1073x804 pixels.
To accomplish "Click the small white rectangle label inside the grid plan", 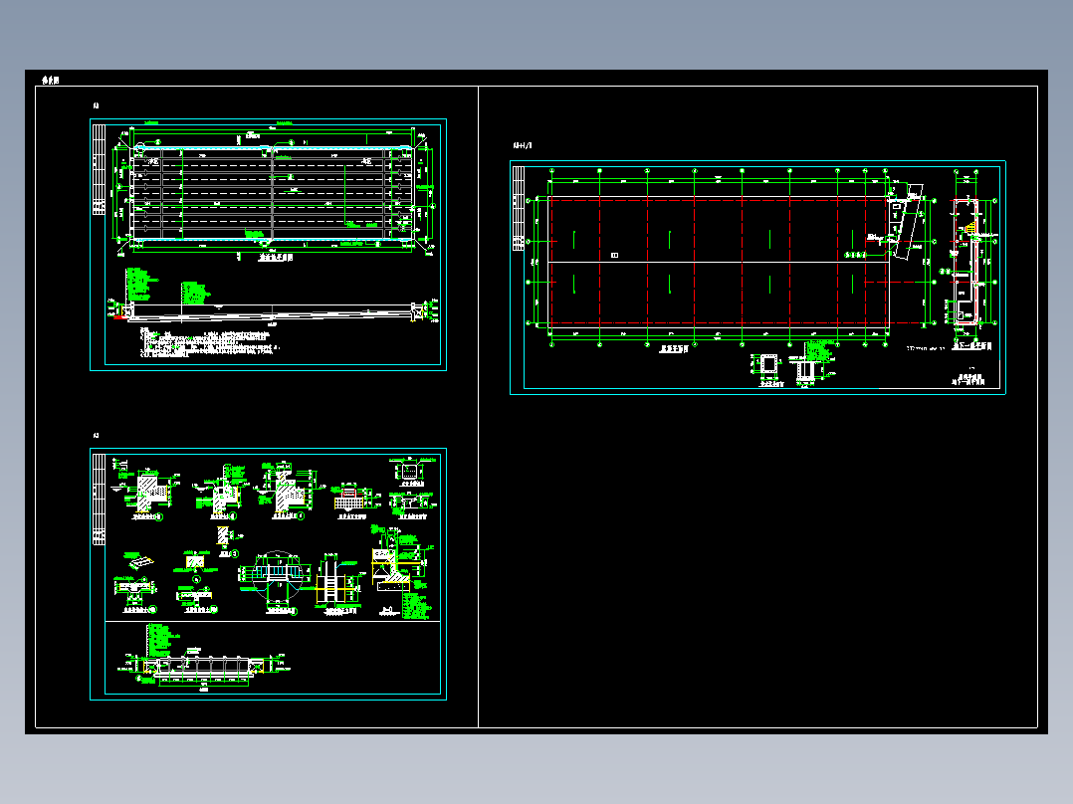I will (614, 255).
